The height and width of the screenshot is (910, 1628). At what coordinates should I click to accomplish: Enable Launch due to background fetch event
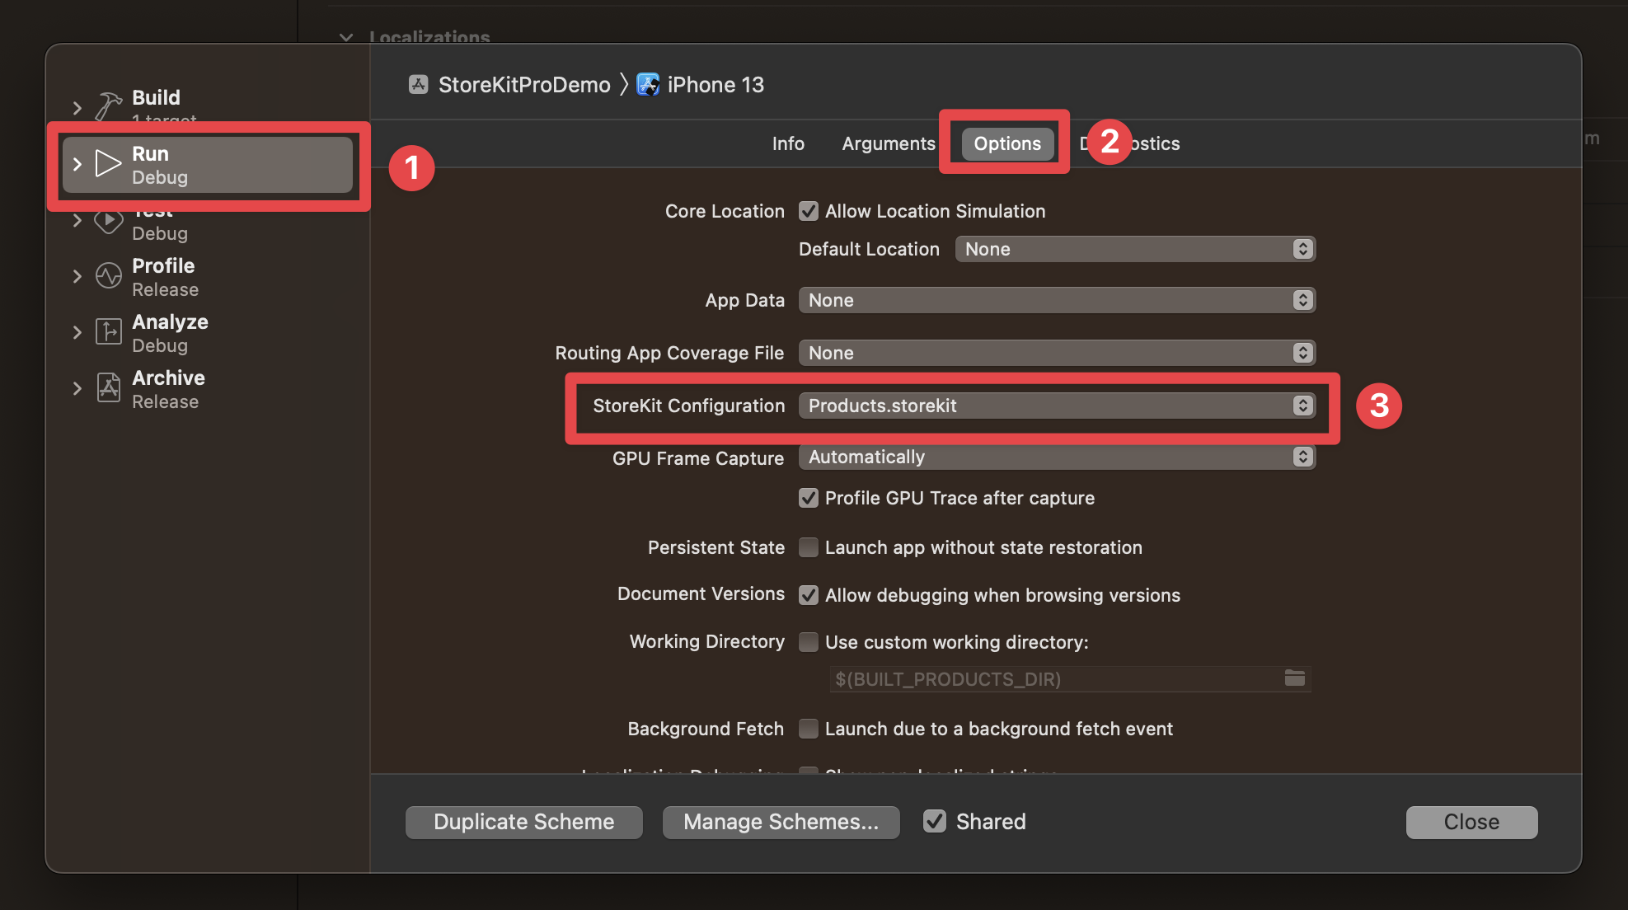coord(809,729)
